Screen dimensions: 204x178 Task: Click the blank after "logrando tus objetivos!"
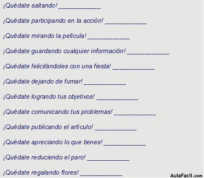[117, 98]
